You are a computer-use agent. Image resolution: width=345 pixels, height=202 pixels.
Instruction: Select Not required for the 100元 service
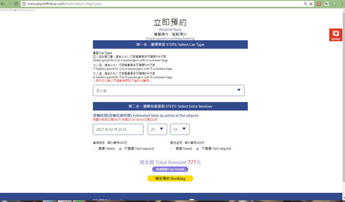120,149
